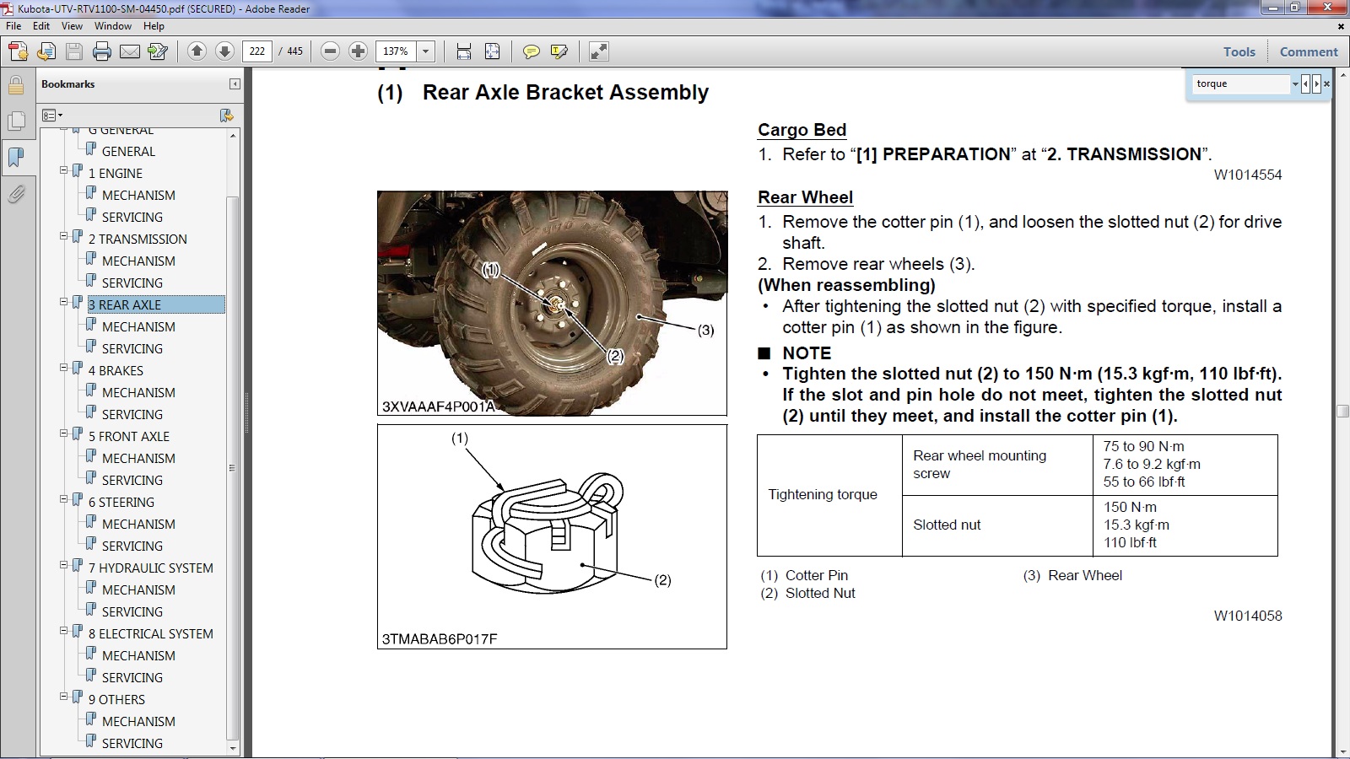Go to the previous page with up arrow
Screen dimensions: 1350x759
[197, 51]
